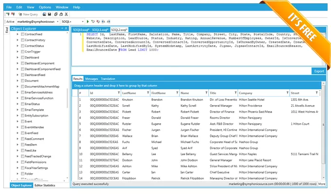Image resolution: width=331 pixels, height=194 pixels.
Task: Expand the EntitySubscription tree node
Action: (x=18, y=115)
